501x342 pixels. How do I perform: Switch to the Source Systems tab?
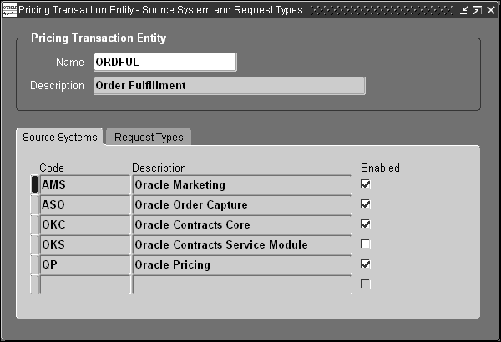click(60, 138)
